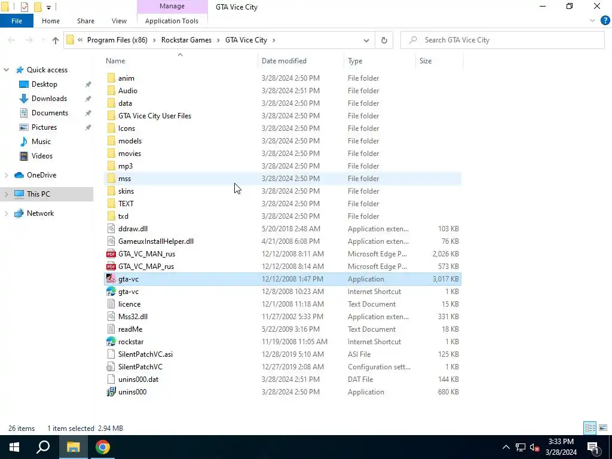Click the rockstar Internet Shortcut icon
The height and width of the screenshot is (459, 612).
(111, 342)
